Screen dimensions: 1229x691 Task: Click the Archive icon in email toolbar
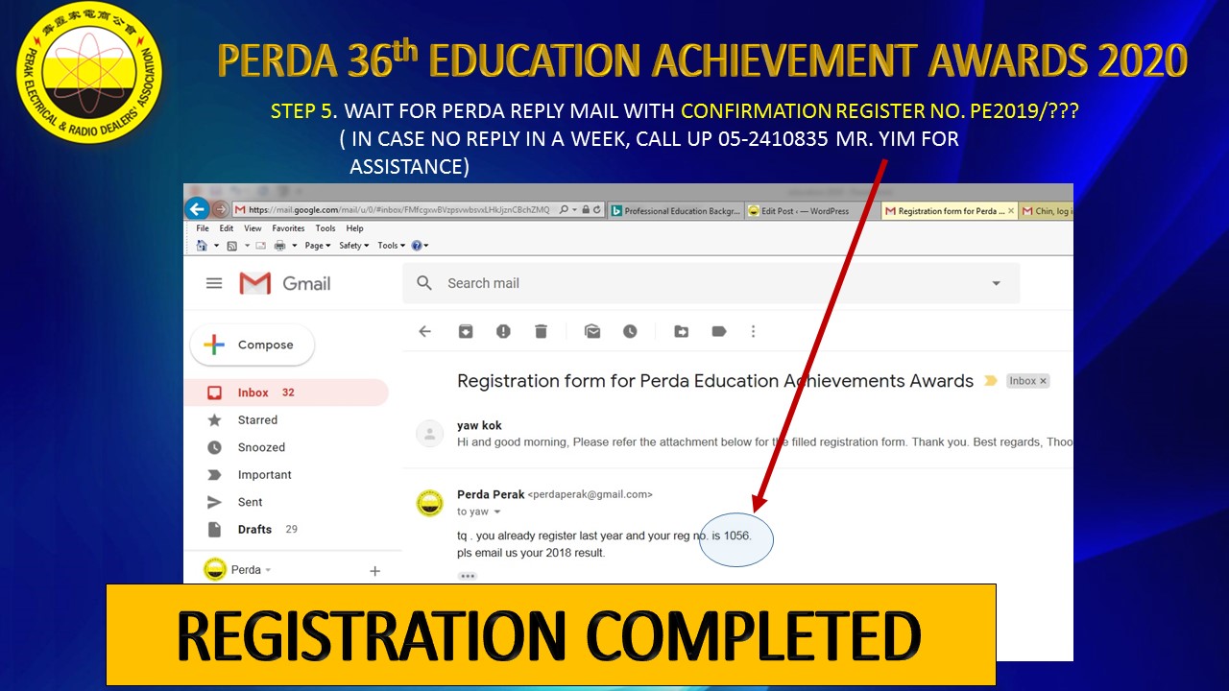click(466, 331)
